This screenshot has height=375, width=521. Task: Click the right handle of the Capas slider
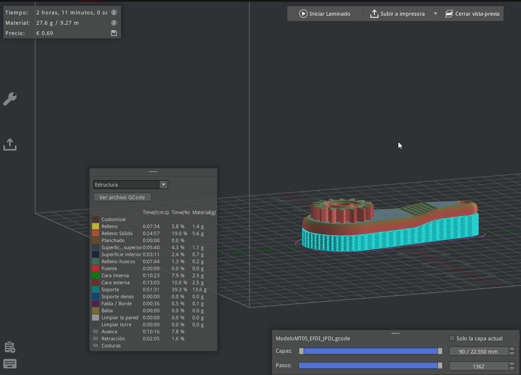[x=440, y=351]
